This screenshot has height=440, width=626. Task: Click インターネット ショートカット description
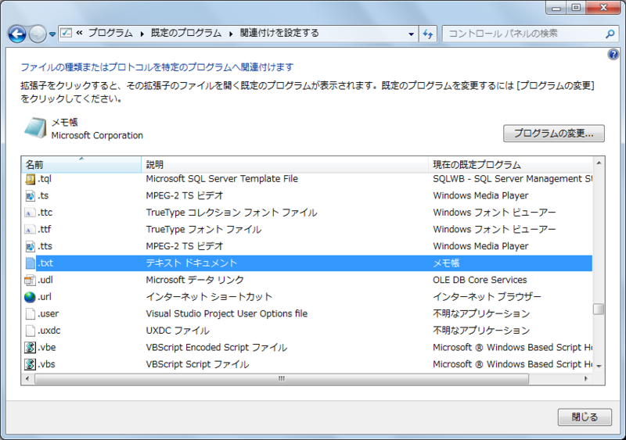tap(209, 297)
